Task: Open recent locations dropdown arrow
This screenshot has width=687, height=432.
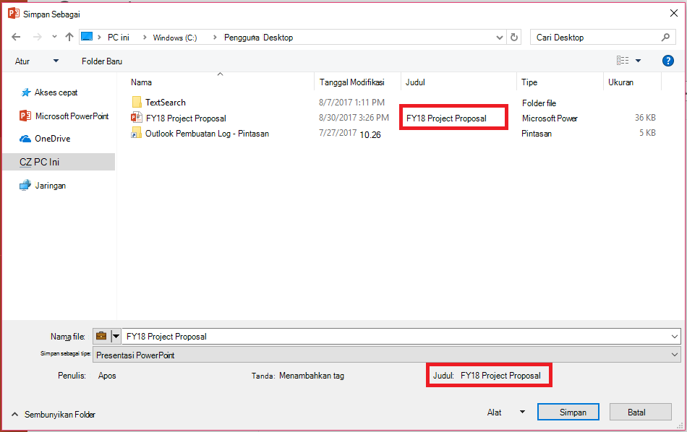Action: coord(54,37)
